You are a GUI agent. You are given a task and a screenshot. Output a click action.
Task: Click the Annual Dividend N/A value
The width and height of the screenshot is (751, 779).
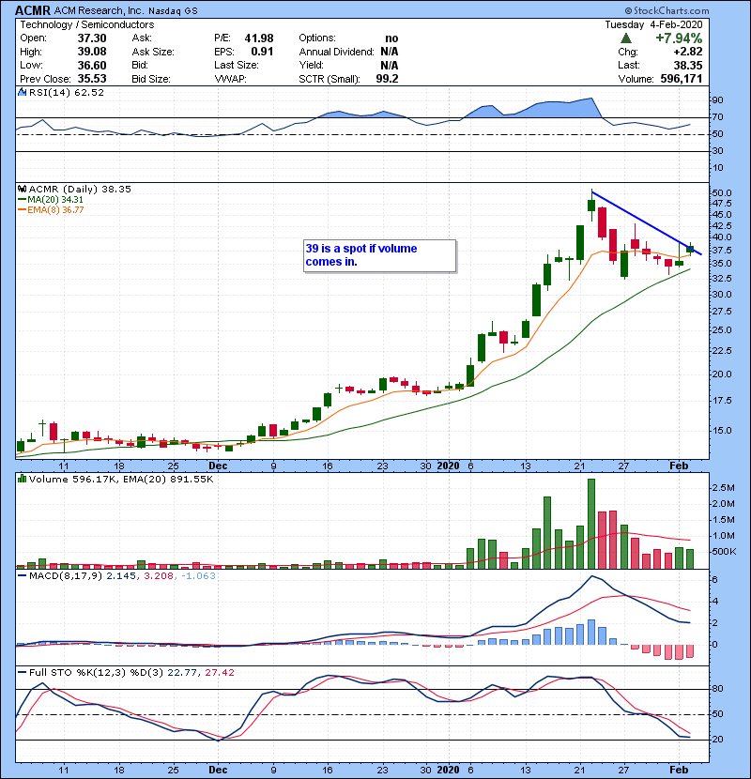tap(390, 52)
